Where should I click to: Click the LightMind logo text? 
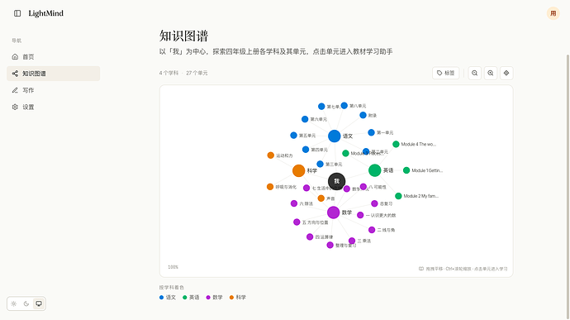coord(45,13)
